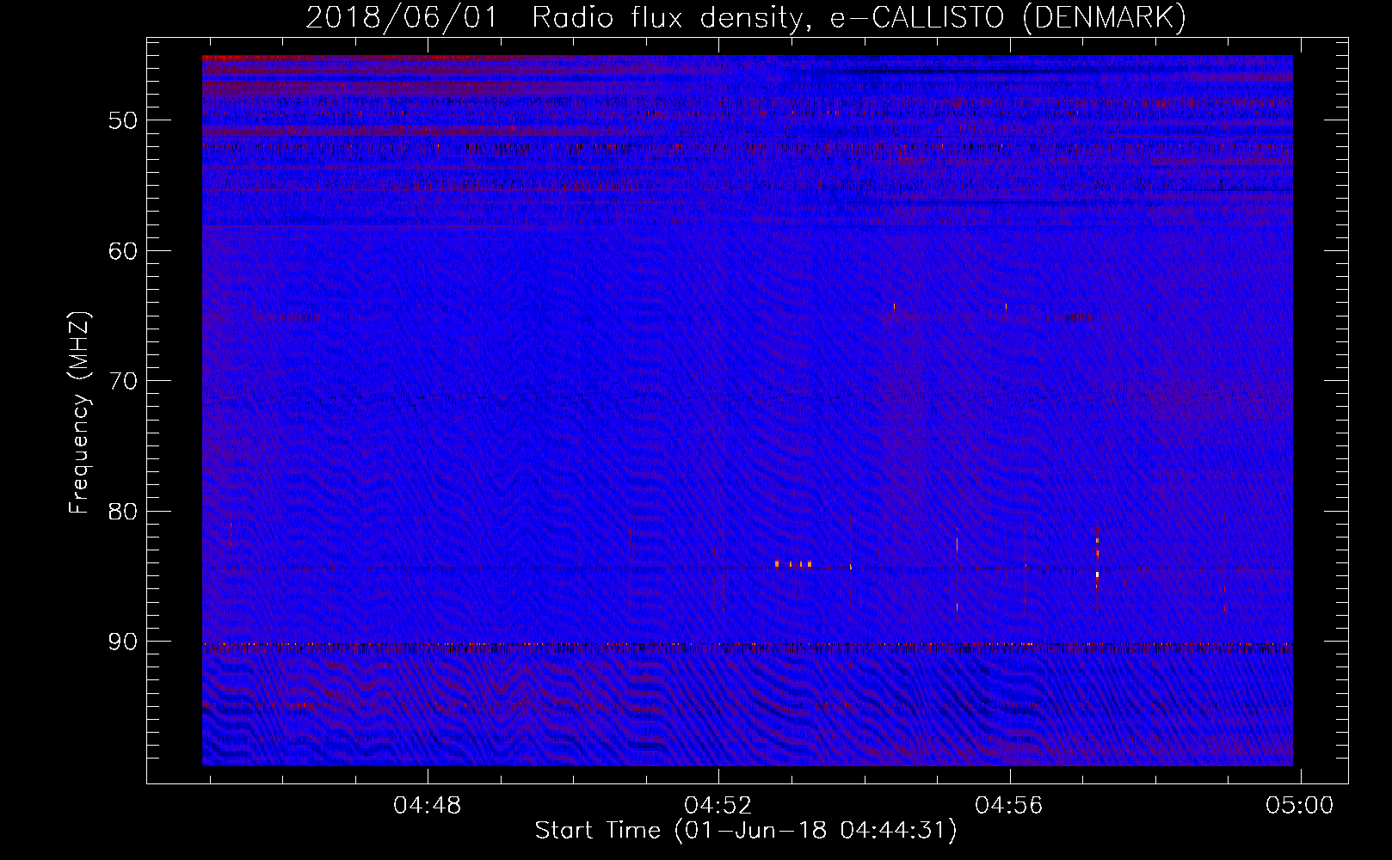Screen dimensions: 1392x860
Task: Click the 60 frequency tick label
Action: pyautogui.click(x=123, y=251)
